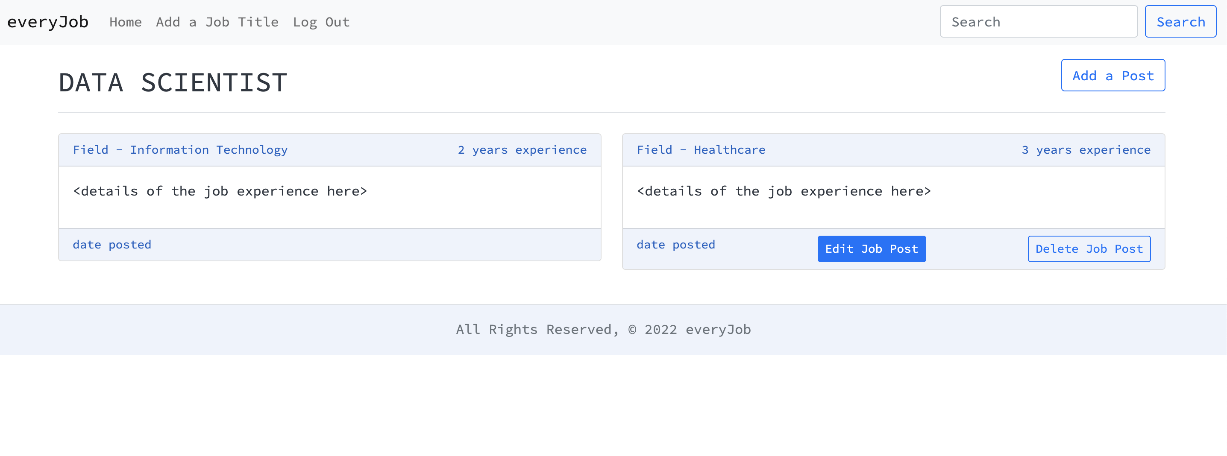Click date posted in Healthcare card

pyautogui.click(x=675, y=245)
